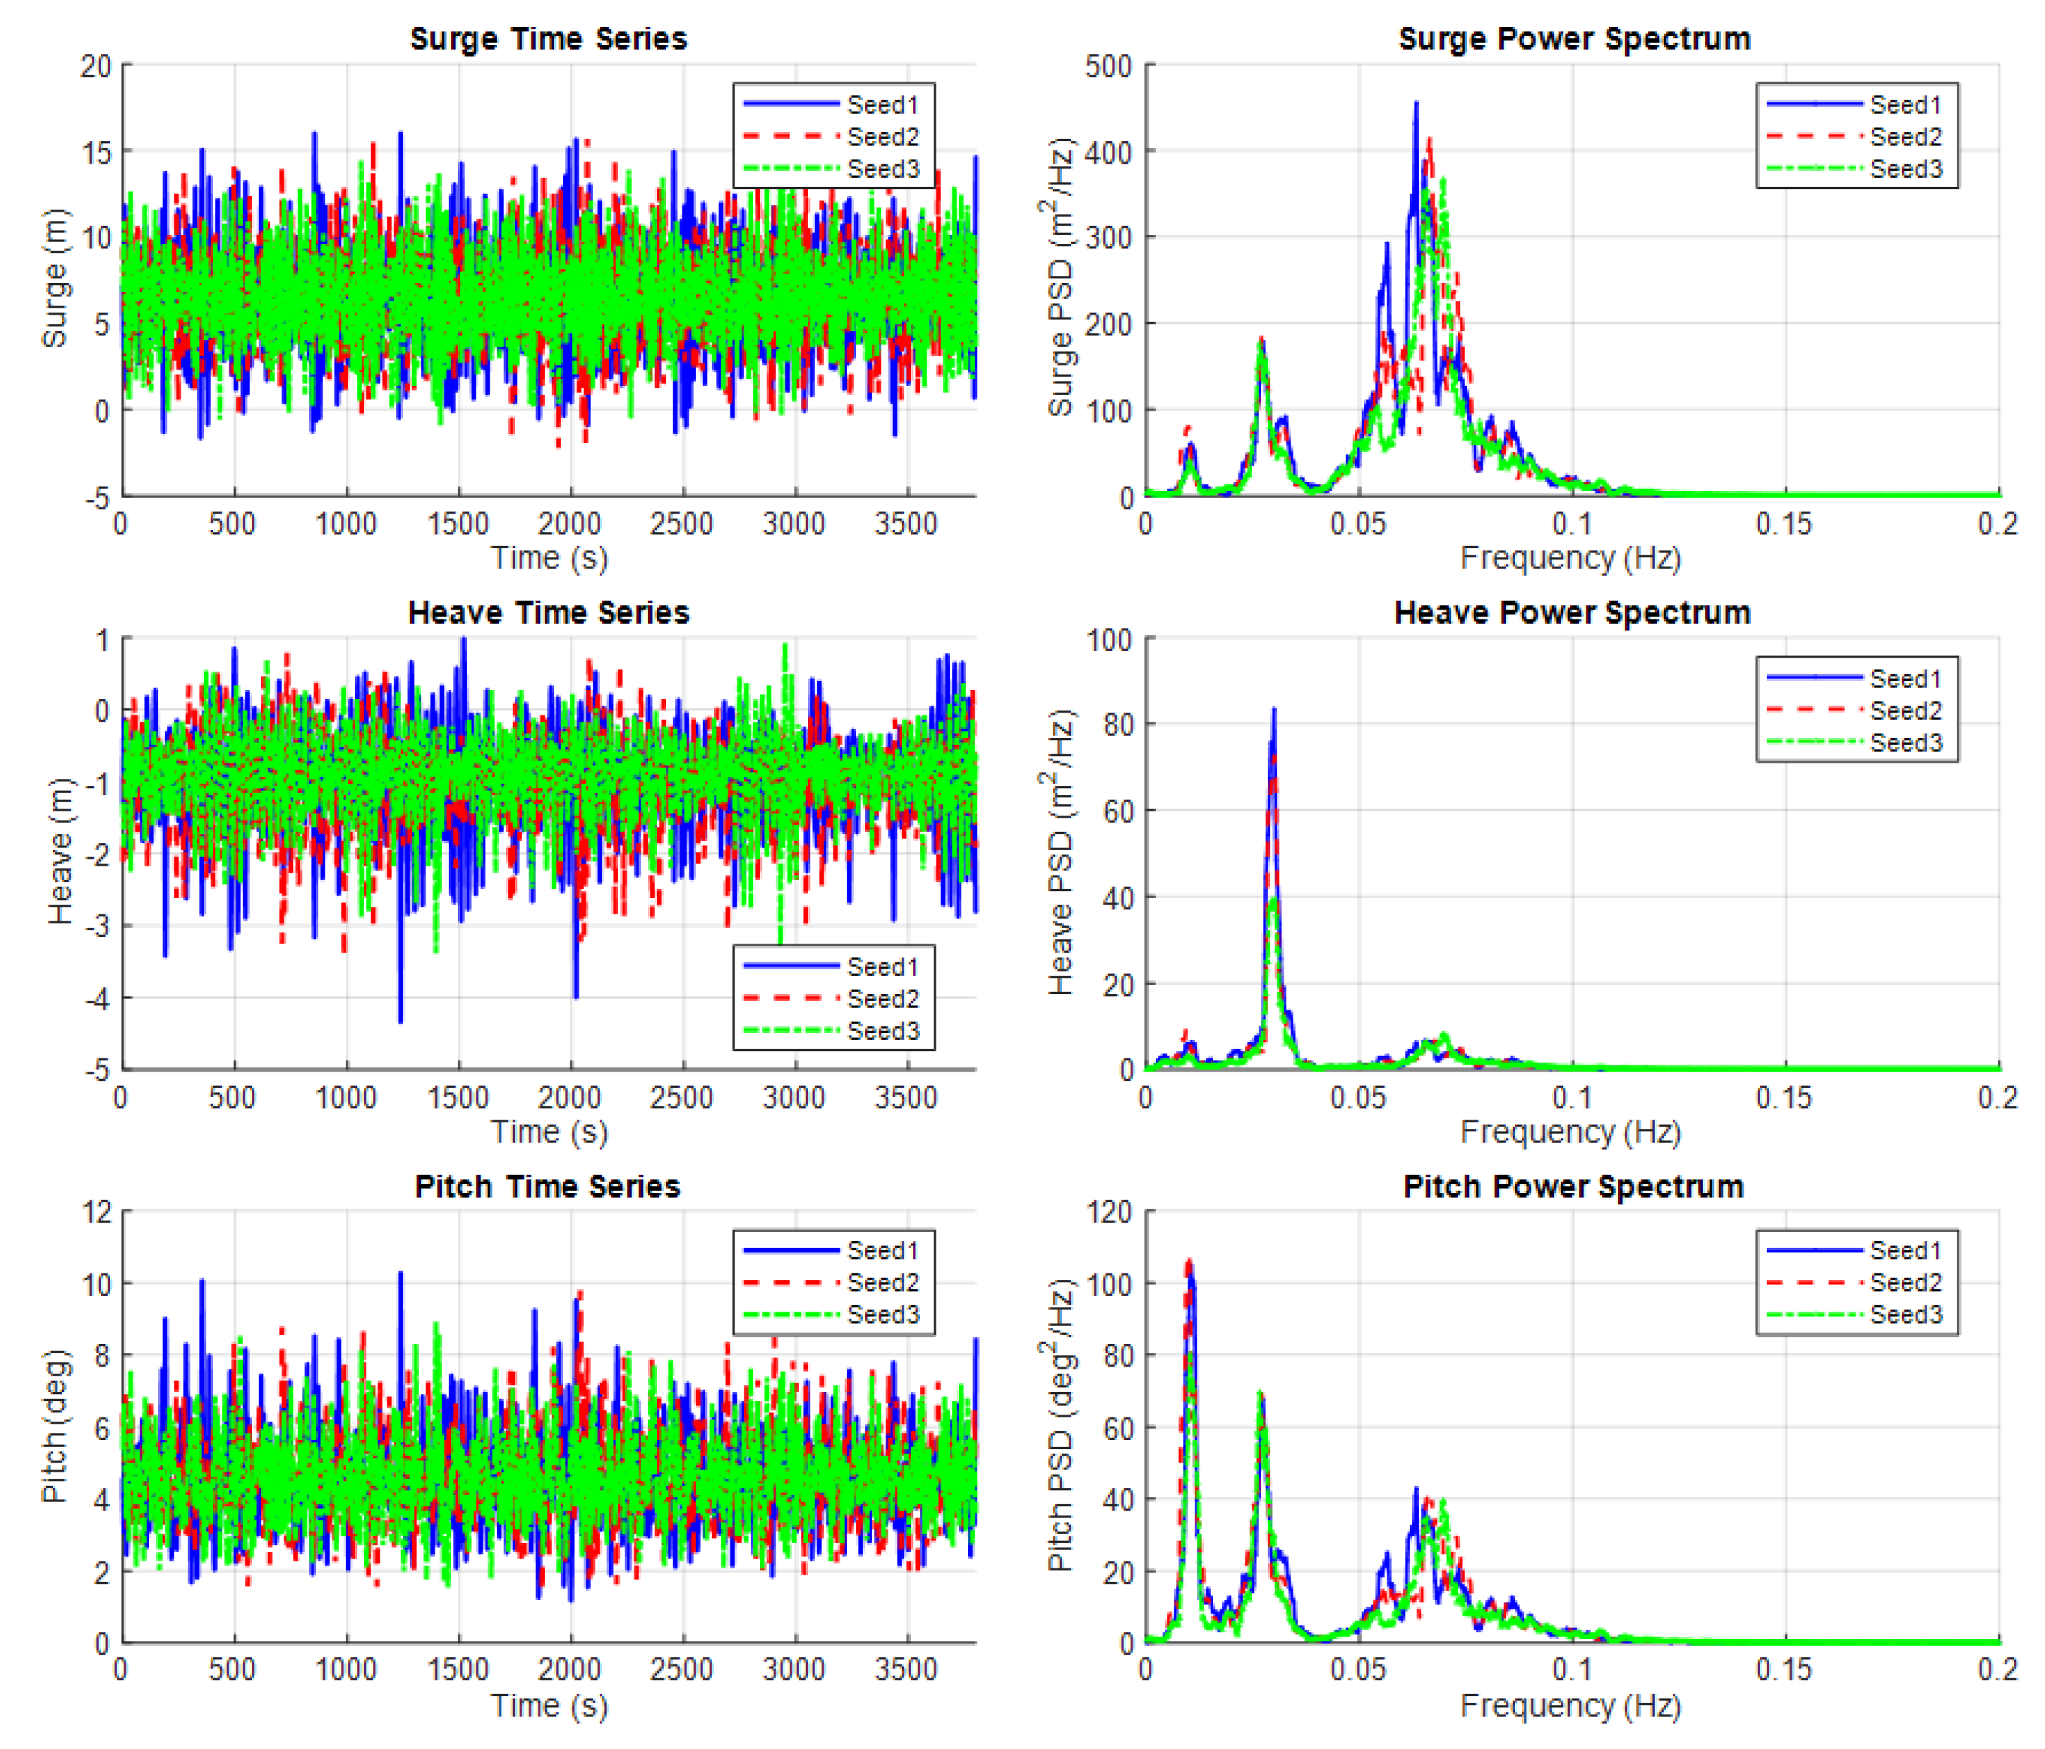Click the "Pitch Time Series" plot title
2045x1749 pixels.
coord(548,1187)
